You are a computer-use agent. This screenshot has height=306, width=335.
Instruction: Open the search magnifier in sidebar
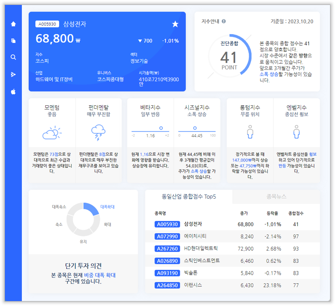coord(13,57)
